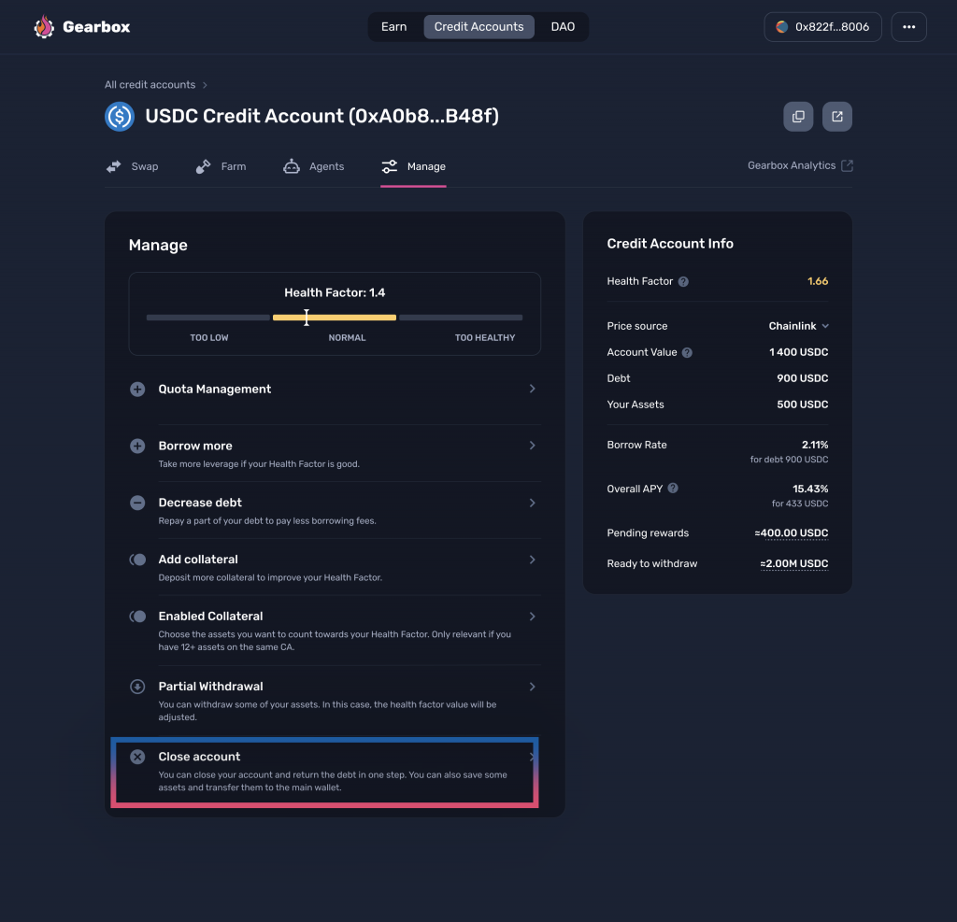957x922 pixels.
Task: Copy credit account address with copy icon
Action: click(798, 117)
